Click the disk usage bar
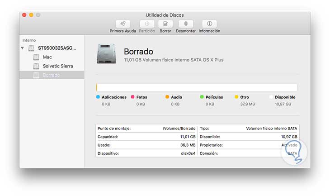The width and height of the screenshot is (330, 196). point(197,87)
